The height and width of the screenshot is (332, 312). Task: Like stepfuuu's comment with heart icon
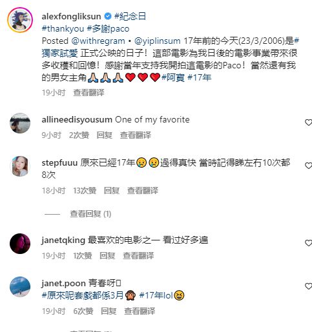coord(309,166)
